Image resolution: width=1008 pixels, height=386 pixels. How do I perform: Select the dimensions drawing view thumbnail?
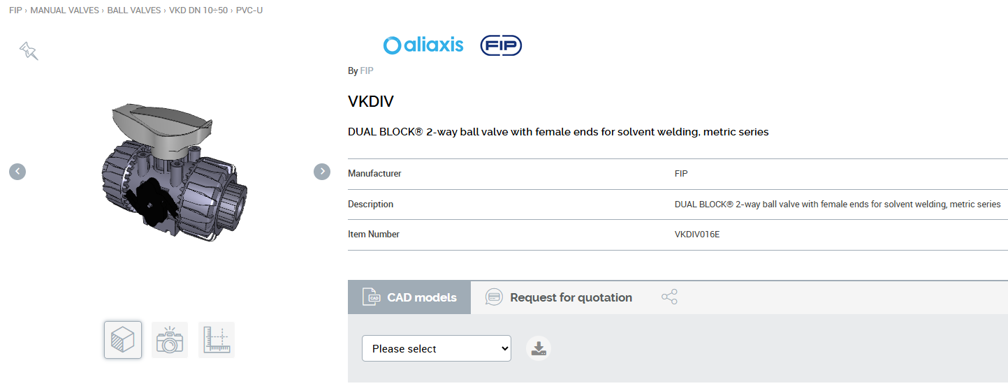click(217, 340)
